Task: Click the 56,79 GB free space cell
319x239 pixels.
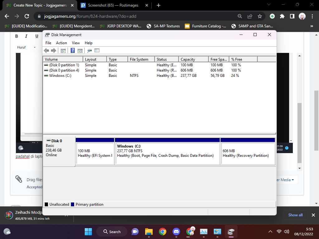Action: (217, 76)
